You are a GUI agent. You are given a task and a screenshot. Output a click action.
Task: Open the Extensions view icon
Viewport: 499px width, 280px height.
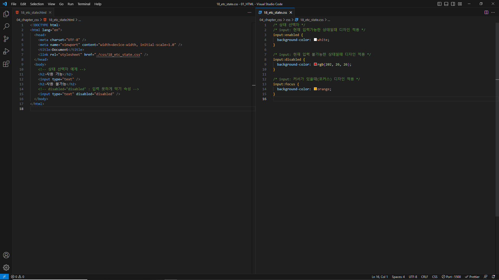click(x=6, y=64)
